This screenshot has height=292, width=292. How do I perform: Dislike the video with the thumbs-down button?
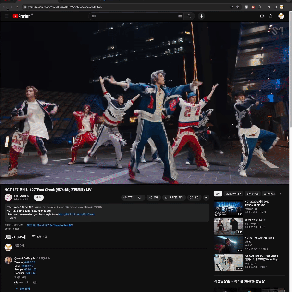coord(140,197)
